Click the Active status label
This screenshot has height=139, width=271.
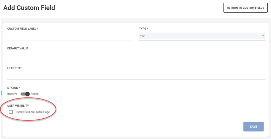tap(34, 94)
